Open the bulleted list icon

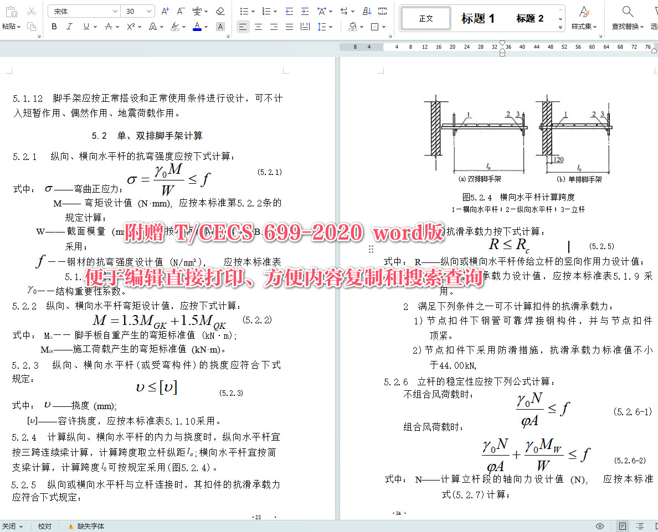coord(245,11)
